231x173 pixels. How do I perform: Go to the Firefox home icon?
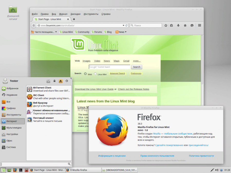pyautogui.click(x=185, y=25)
